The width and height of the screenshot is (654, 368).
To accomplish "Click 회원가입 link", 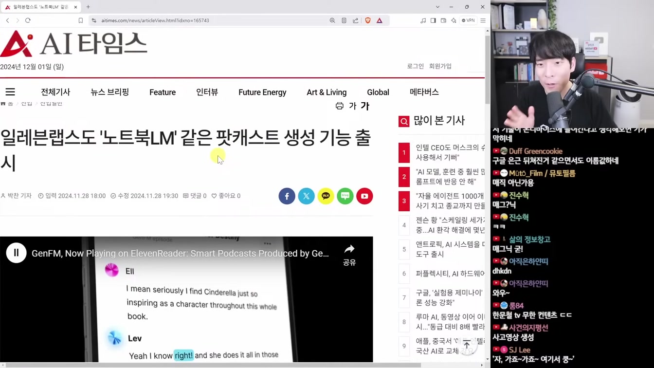I will tap(440, 66).
